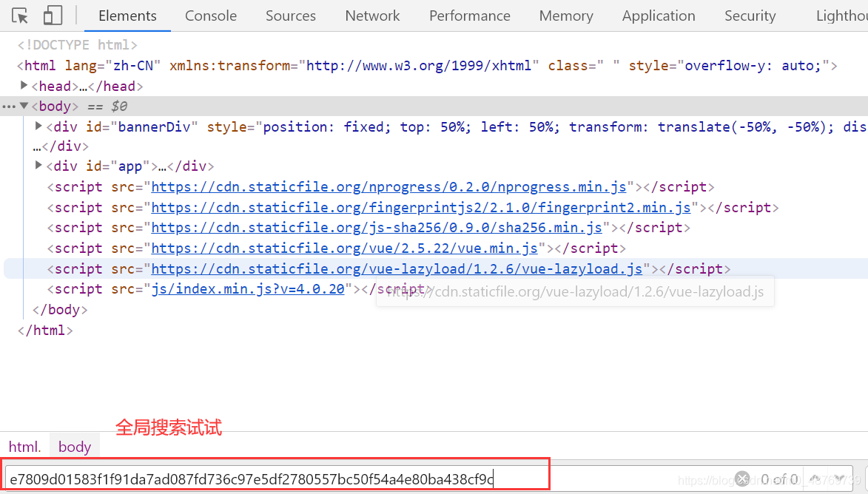Switch to the Memory tab
Screen dimensions: 868x494
(566, 16)
